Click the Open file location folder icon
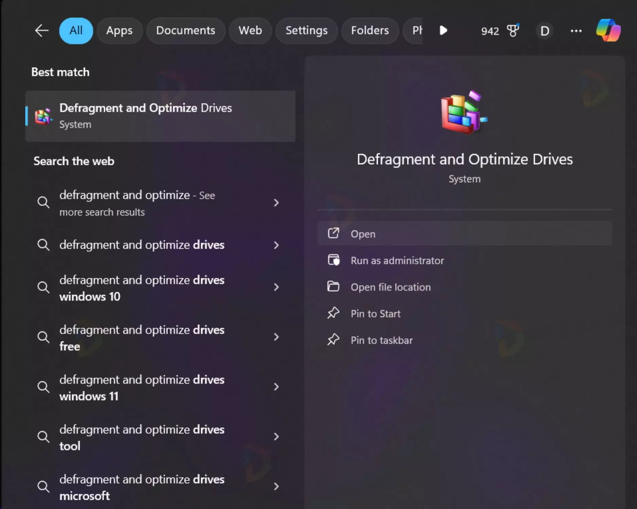Viewport: 637px width, 509px height. tap(333, 286)
